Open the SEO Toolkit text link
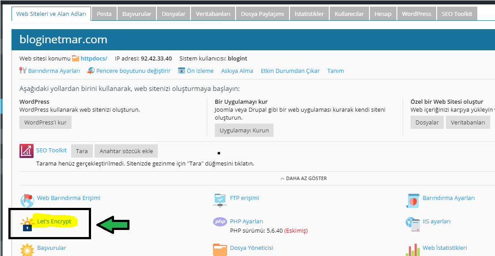The height and width of the screenshot is (256, 495). point(51,150)
